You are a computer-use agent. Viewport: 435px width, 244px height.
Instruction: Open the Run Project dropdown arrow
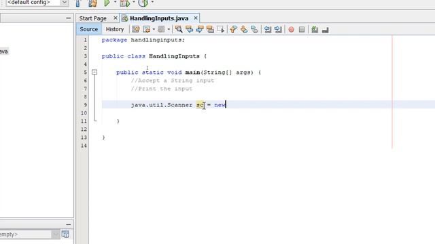point(115,2)
